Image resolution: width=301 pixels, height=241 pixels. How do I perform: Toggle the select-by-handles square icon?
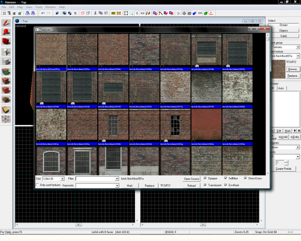click(126, 13)
